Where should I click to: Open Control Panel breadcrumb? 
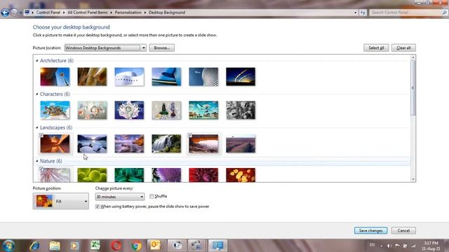click(x=48, y=13)
